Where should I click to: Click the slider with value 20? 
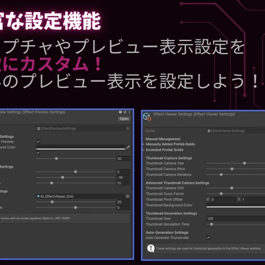coord(75,202)
